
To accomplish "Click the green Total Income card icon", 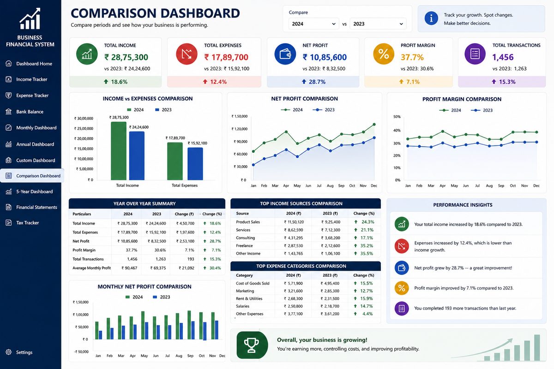I will [87, 54].
